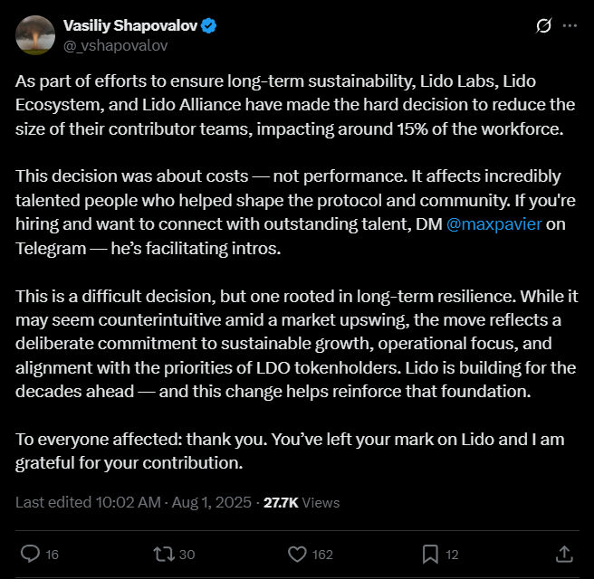Open the Grok explain-post icon
Viewport: 594px width, 579px height.
543,25
